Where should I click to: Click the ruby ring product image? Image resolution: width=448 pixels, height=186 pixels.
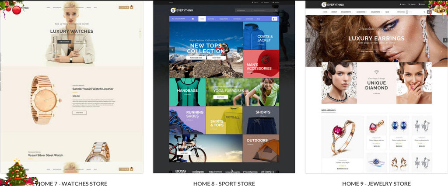343,136
